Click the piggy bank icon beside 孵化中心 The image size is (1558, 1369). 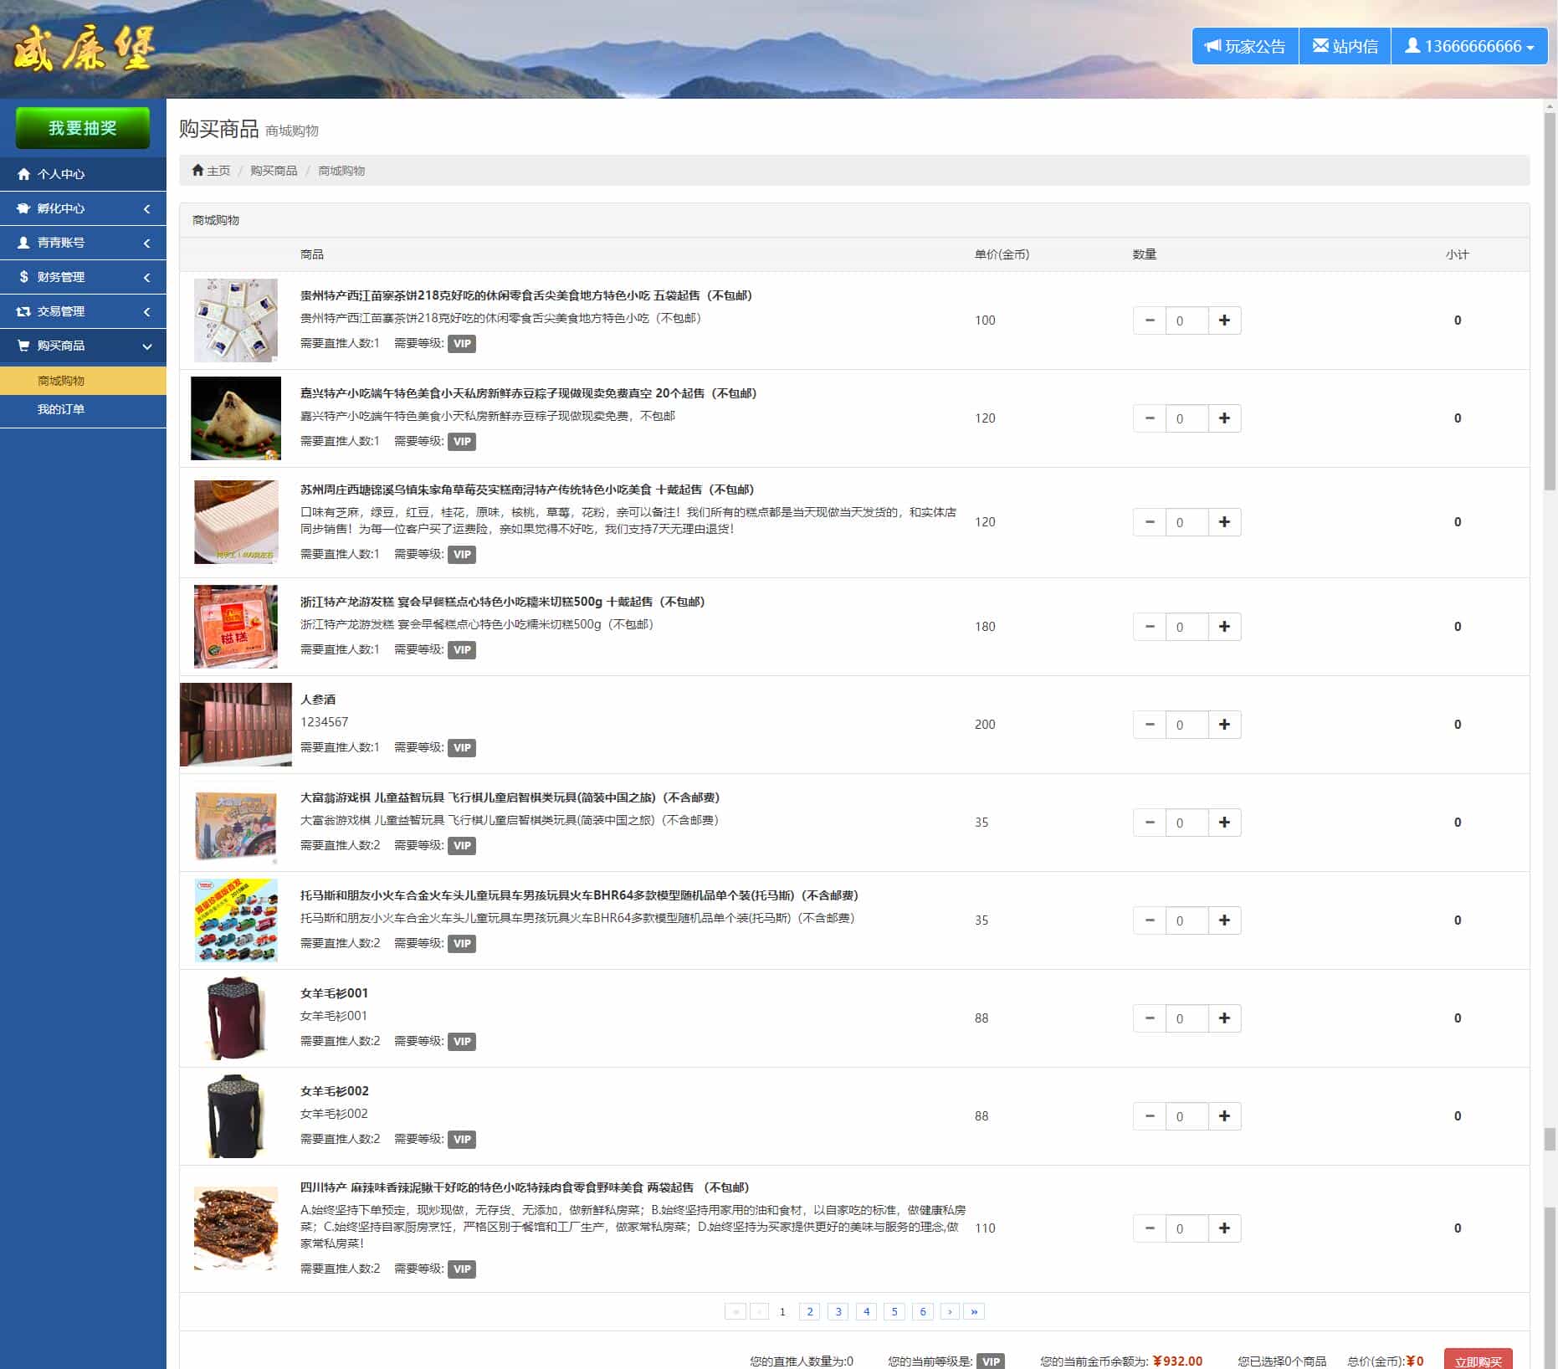pyautogui.click(x=23, y=208)
